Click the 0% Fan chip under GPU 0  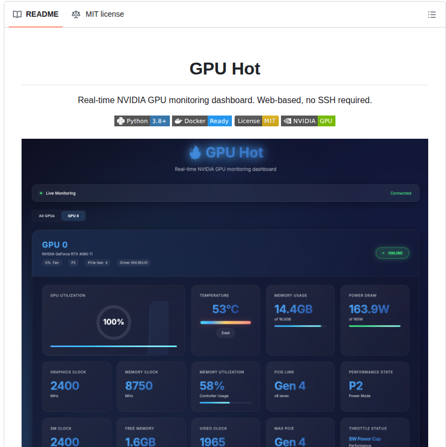(x=52, y=263)
